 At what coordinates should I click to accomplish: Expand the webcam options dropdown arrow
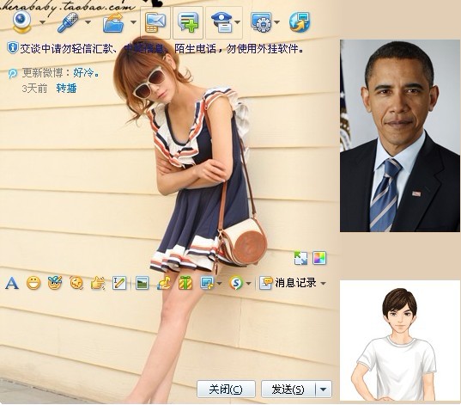coord(43,22)
